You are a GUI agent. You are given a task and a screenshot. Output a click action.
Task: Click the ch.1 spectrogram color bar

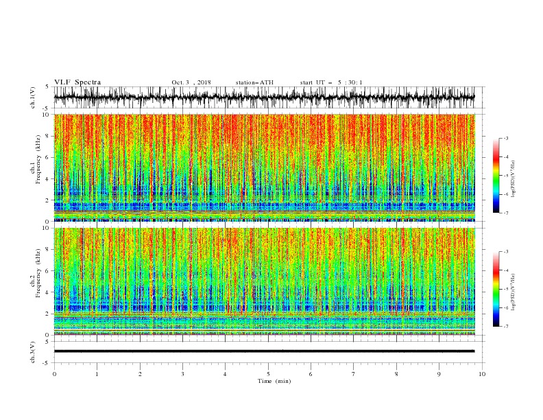click(x=496, y=176)
